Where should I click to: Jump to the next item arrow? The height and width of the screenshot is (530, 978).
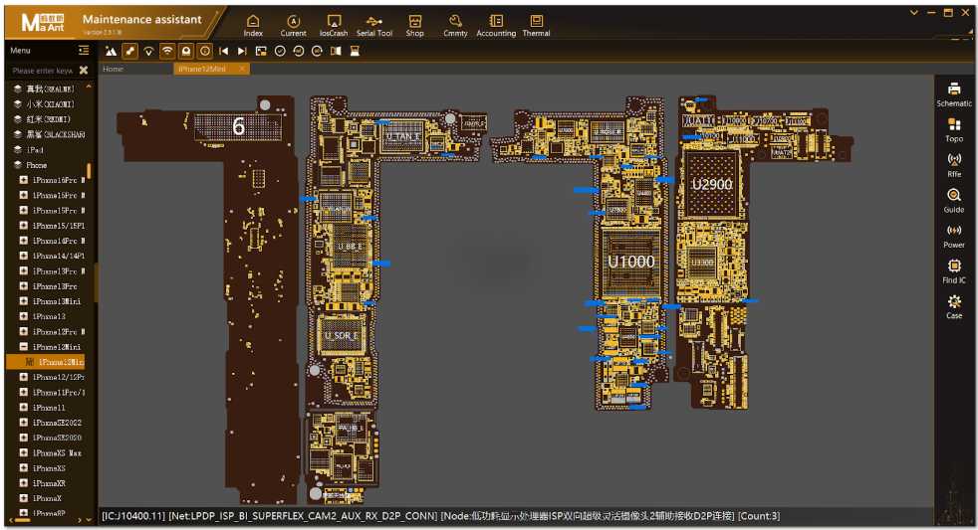click(x=242, y=51)
